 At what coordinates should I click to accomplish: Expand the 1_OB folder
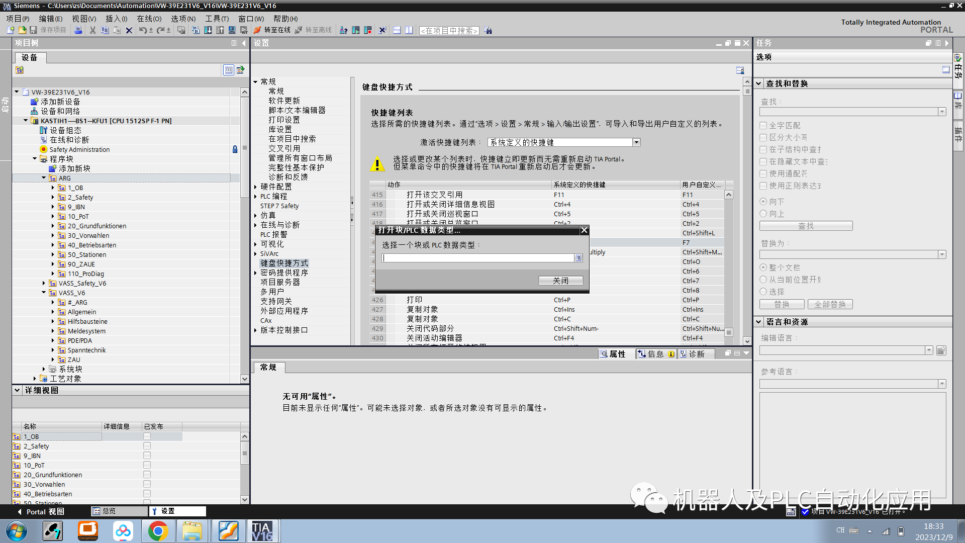pos(53,188)
